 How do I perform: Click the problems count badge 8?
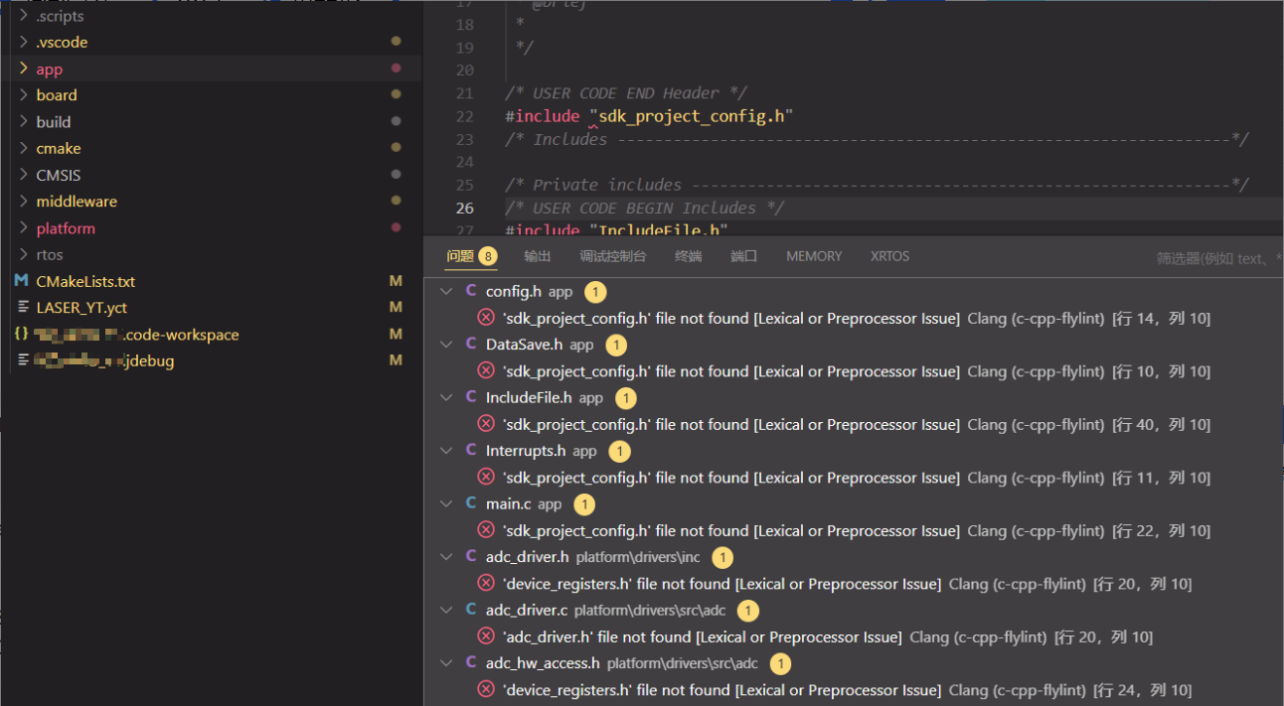point(487,256)
